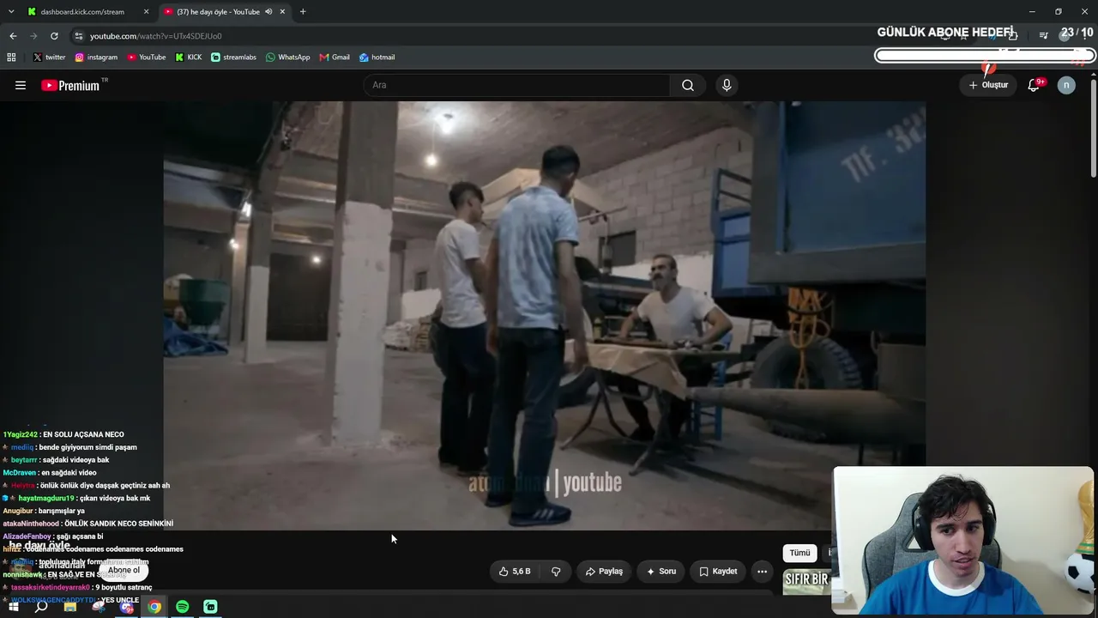Like the video showing 5,6 B
This screenshot has height=618, width=1098.
(x=515, y=571)
